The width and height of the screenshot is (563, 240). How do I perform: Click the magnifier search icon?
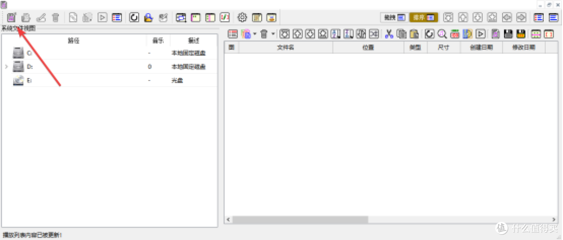(x=442, y=34)
